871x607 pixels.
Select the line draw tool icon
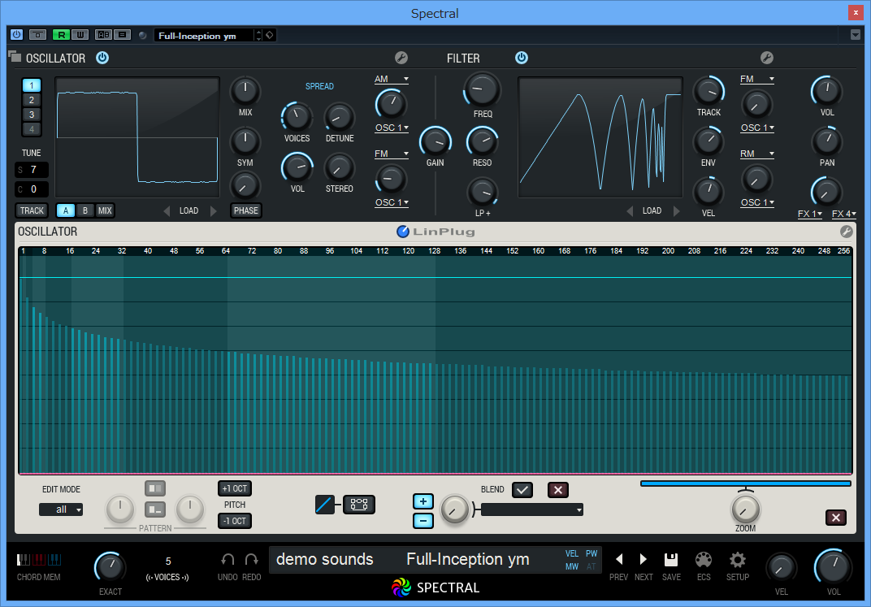point(324,505)
